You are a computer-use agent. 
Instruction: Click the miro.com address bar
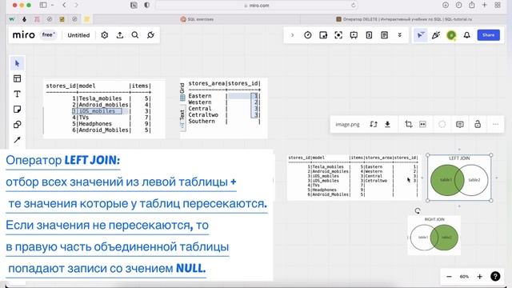[x=256, y=6]
